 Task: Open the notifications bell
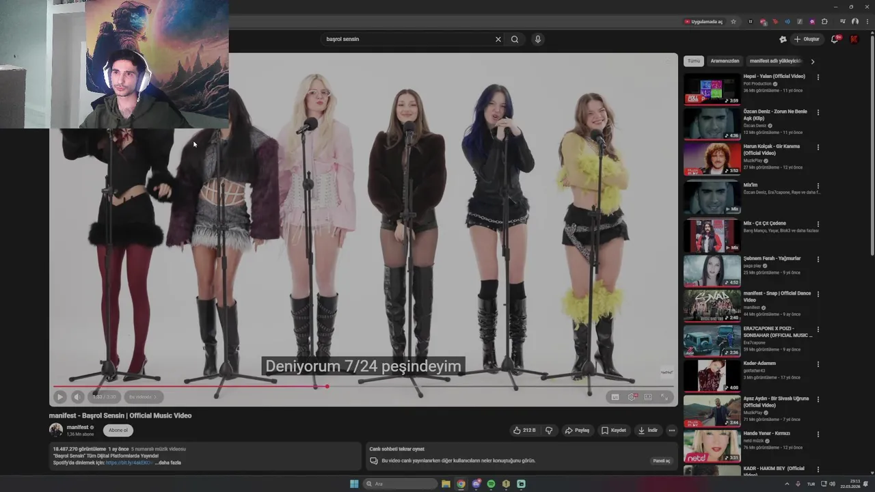(835, 39)
